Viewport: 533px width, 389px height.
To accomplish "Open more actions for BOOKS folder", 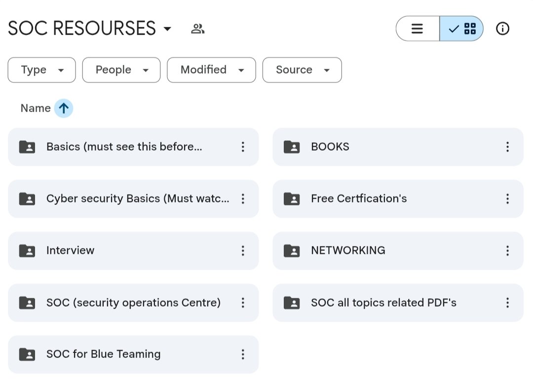I will pos(507,147).
